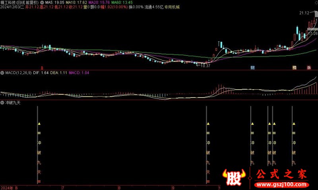The image size is (318, 190).
Task: Click month 8 on the time axis
Action: (119, 188)
